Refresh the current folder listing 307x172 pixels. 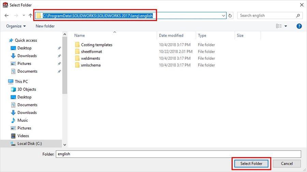point(230,16)
